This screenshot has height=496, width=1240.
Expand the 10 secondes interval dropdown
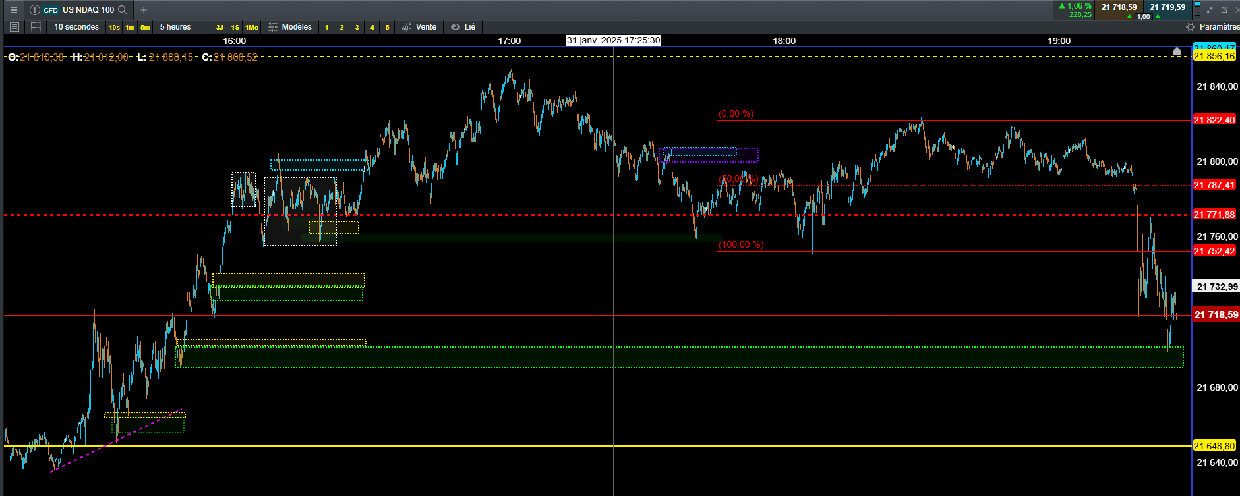76,27
